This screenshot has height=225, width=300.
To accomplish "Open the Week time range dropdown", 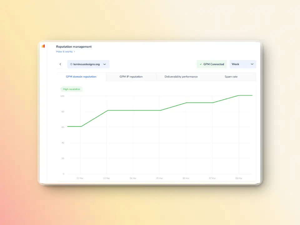I will 242,64.
